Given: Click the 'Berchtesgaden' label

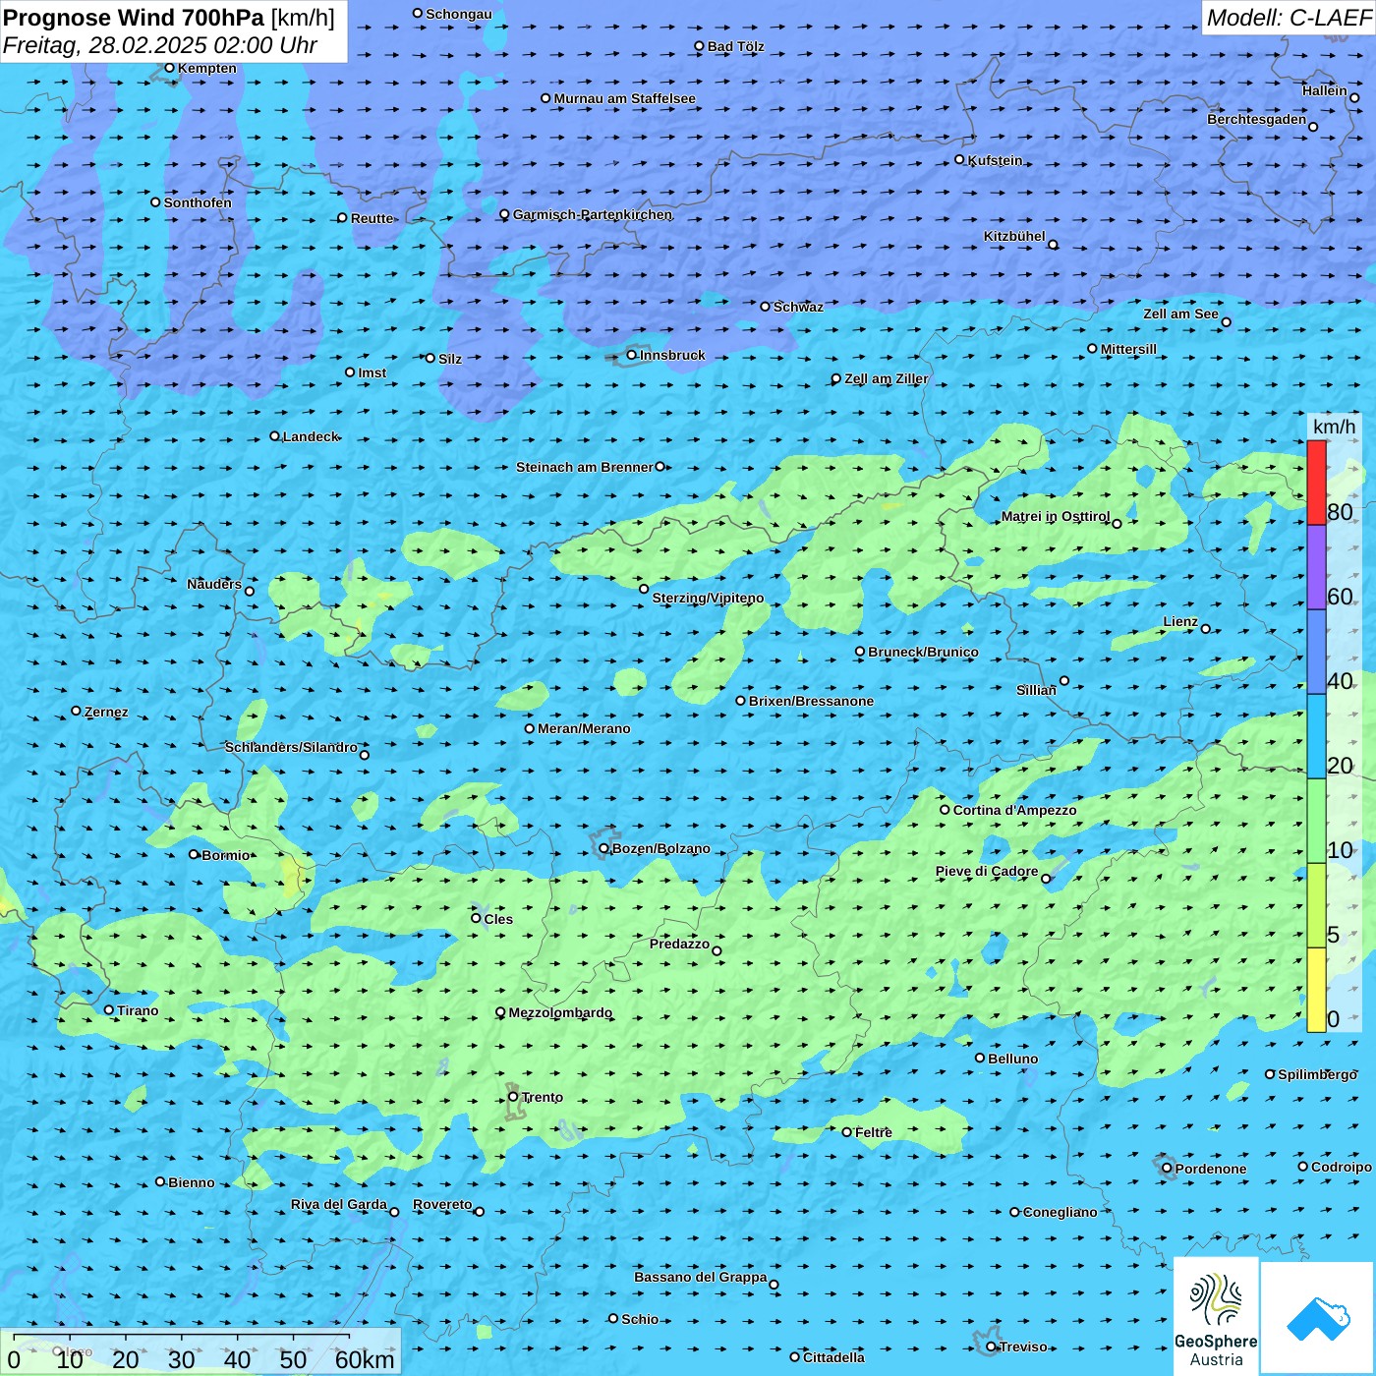Looking at the screenshot, I should coord(1256,119).
